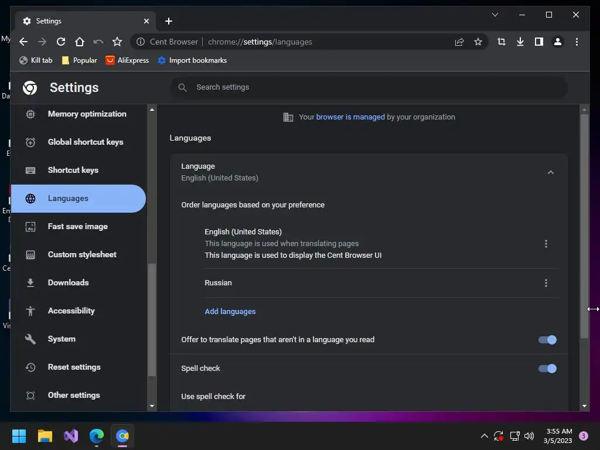Open the home page button
Viewport: 600px width, 450px height.
[80, 42]
